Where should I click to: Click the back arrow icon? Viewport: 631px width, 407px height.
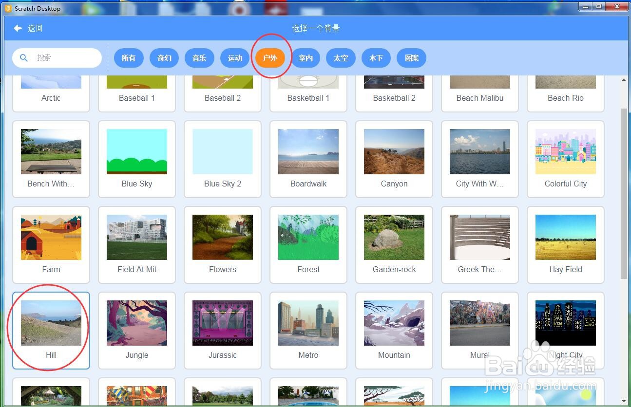18,28
